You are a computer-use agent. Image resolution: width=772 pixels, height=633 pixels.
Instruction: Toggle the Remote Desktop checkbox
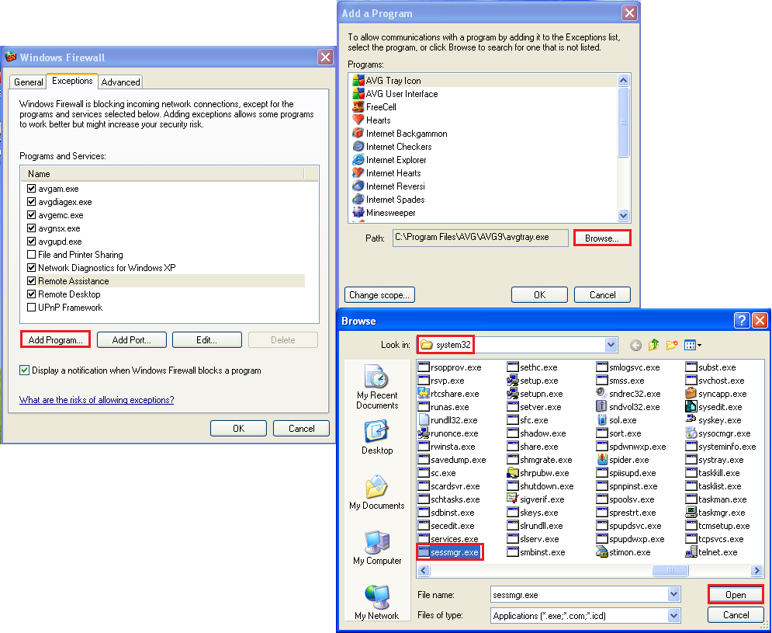pyautogui.click(x=32, y=294)
